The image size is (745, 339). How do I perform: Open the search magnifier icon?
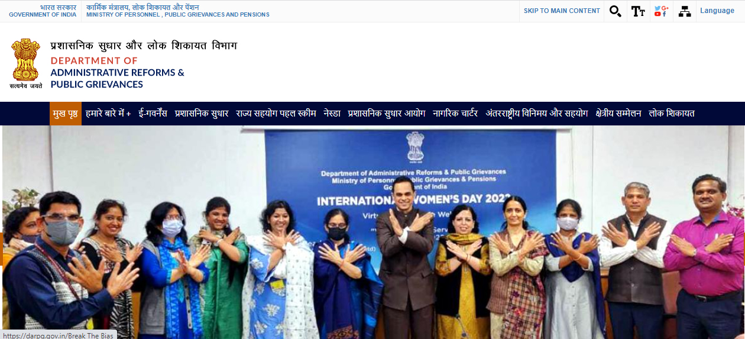click(x=616, y=11)
